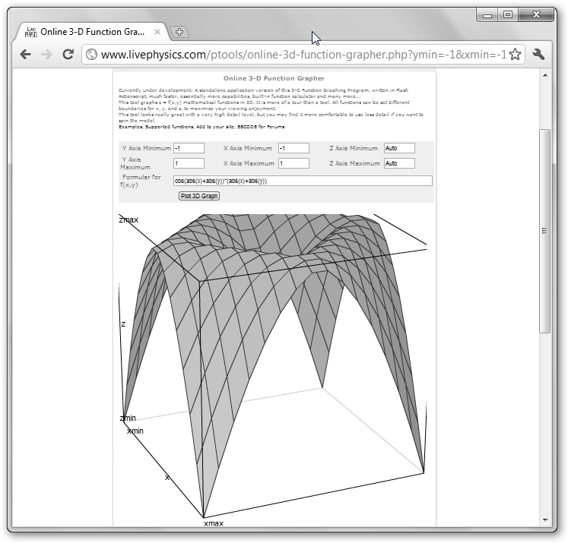The image size is (568, 543).
Task: Click the Z Axis Minimum field
Action: pos(399,148)
